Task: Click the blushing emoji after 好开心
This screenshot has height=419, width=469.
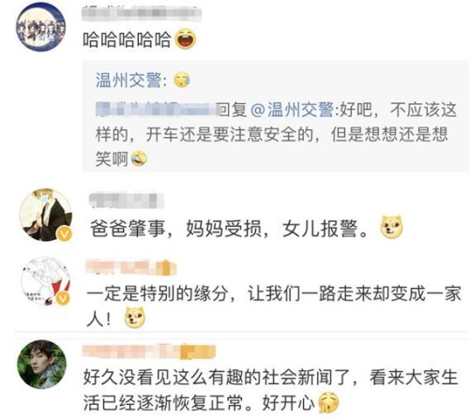Action: [x=328, y=402]
